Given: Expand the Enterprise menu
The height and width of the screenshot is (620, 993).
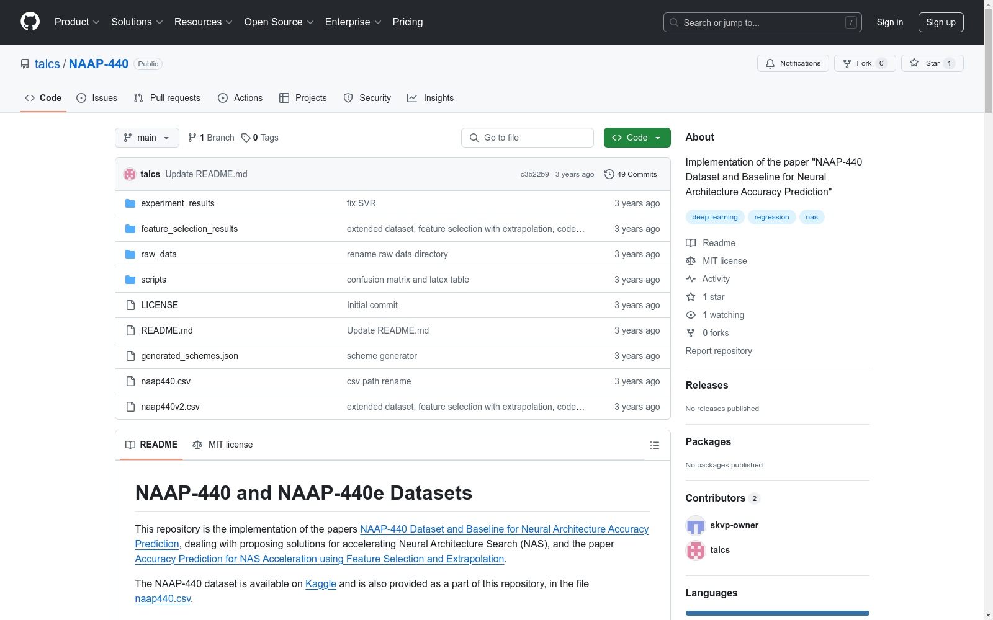Looking at the screenshot, I should [x=353, y=22].
